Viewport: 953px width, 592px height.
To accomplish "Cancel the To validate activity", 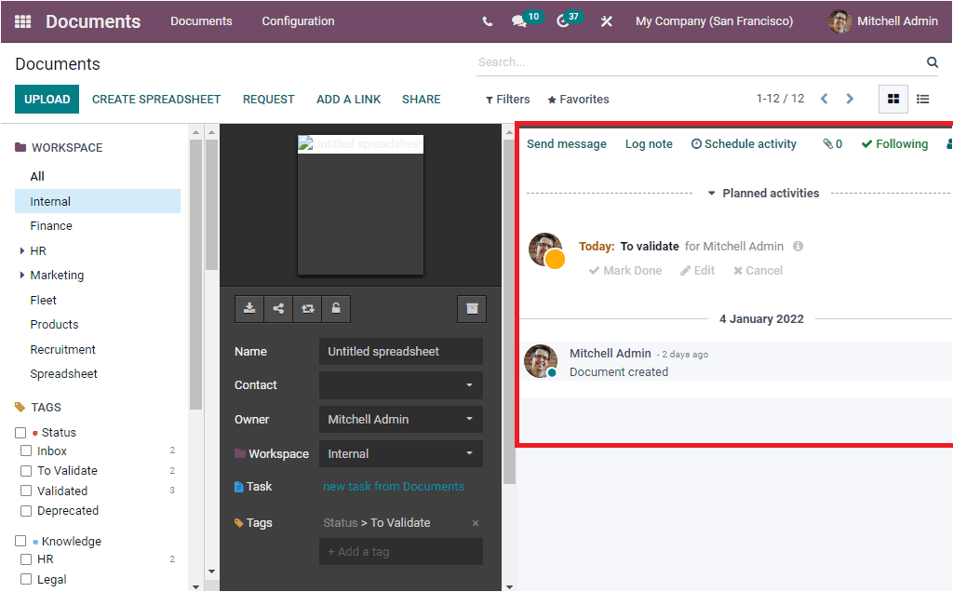I will tap(758, 271).
